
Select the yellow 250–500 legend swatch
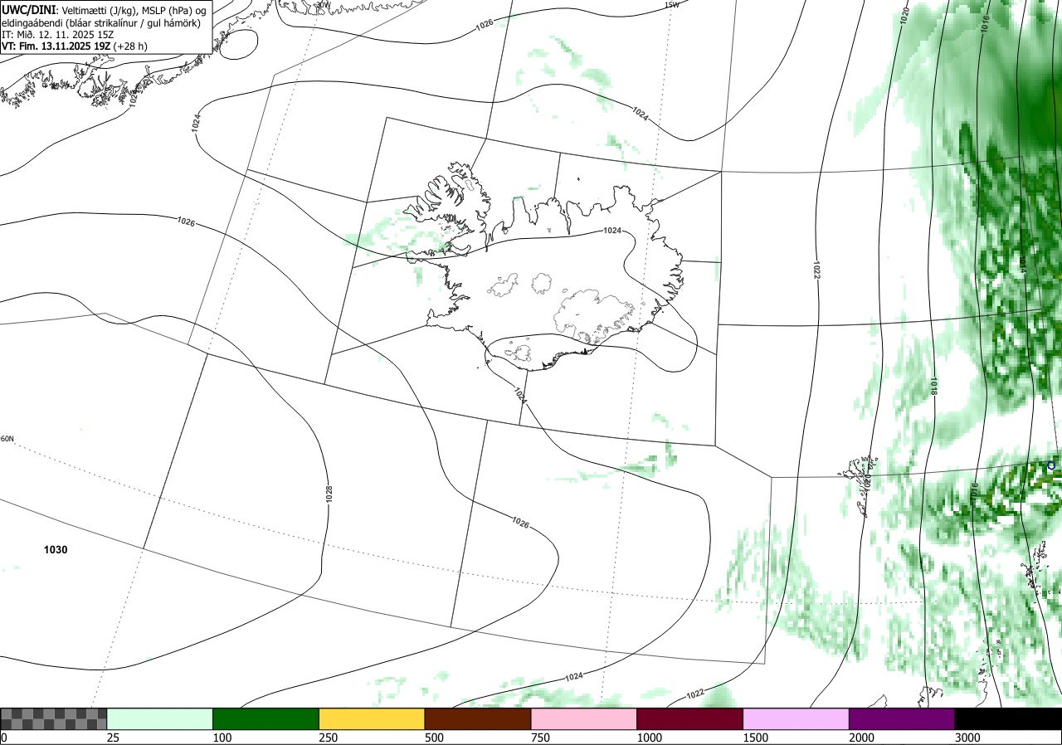coord(372,718)
